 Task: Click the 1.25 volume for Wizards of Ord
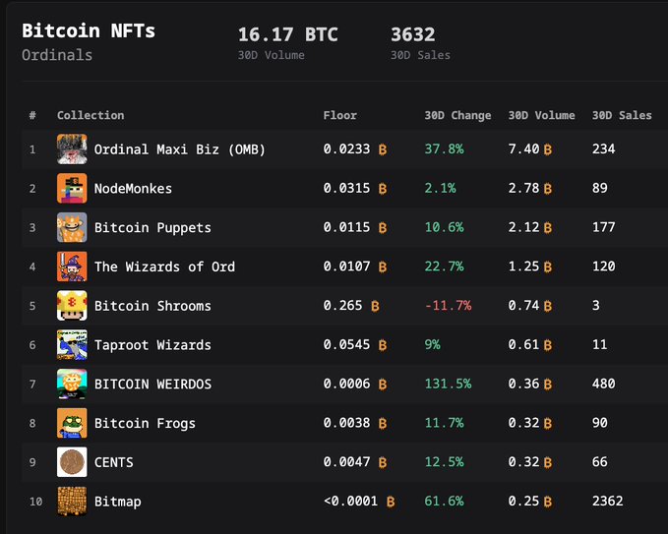(x=523, y=267)
